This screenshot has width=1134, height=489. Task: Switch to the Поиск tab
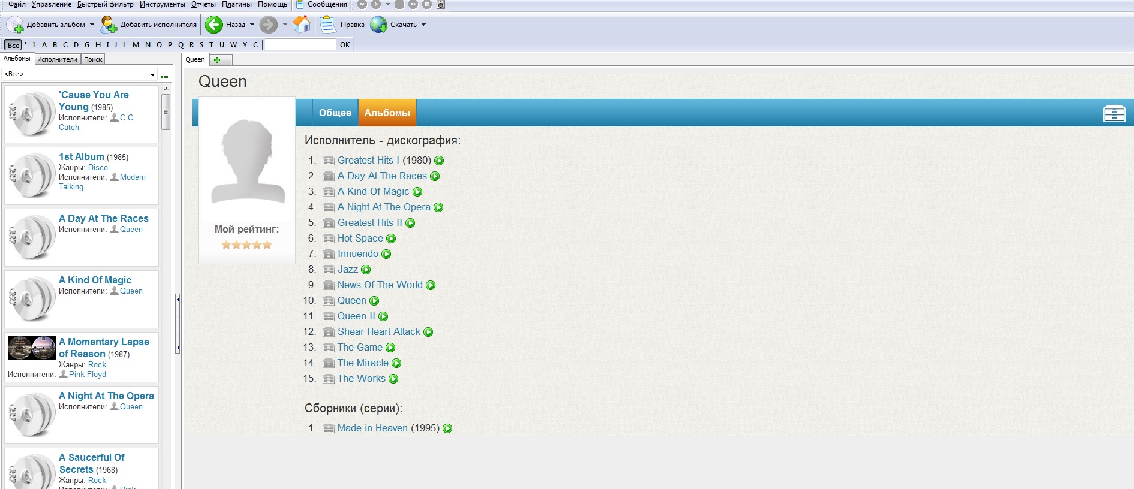(x=93, y=59)
